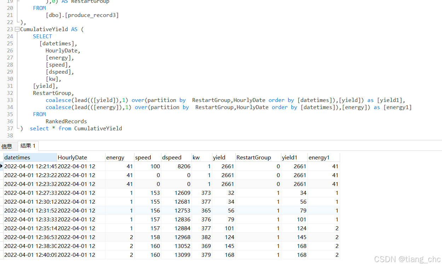
Task: Select the speed cell 100
Action: tap(148, 166)
